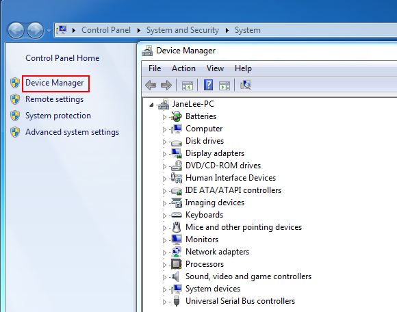This screenshot has height=312, width=397.
Task: Click the Device Manager toolbar forward arrow
Action: click(166, 85)
